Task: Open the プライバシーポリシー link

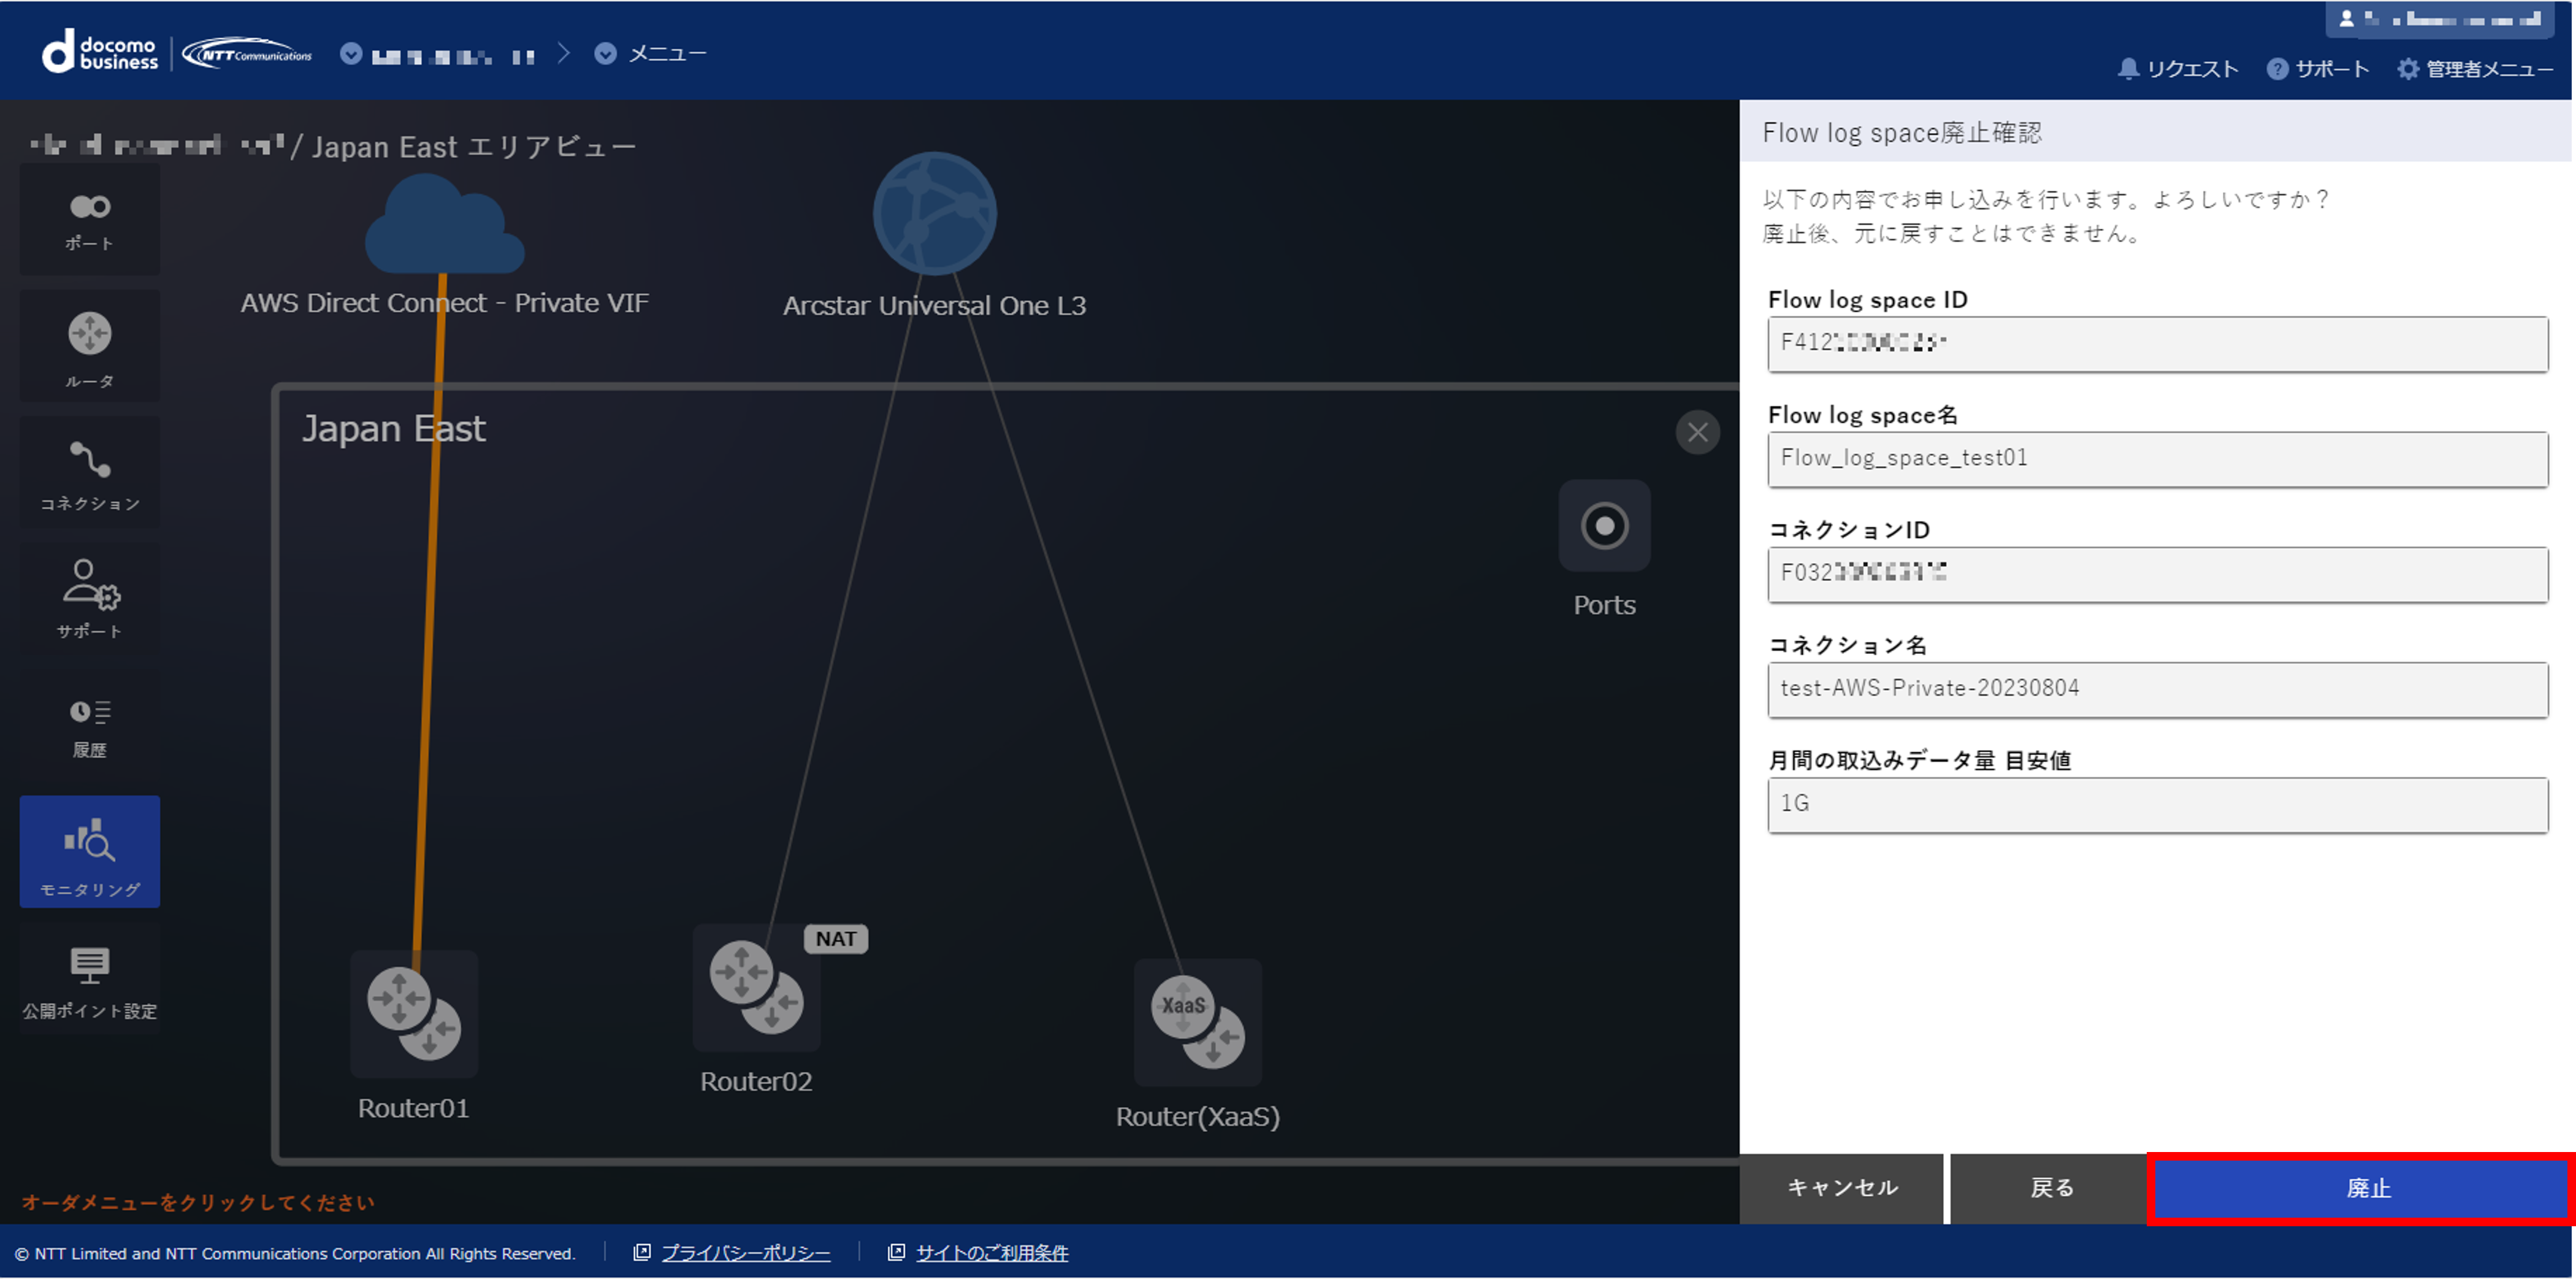Action: point(746,1253)
